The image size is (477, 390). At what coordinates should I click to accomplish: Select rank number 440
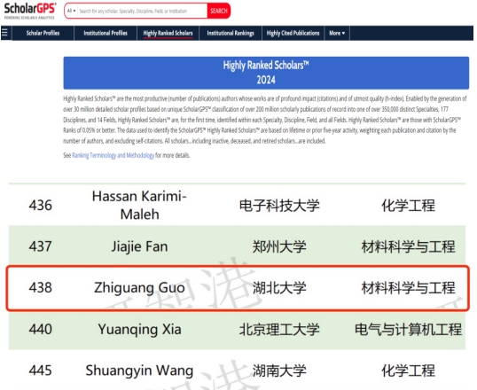coord(41,329)
